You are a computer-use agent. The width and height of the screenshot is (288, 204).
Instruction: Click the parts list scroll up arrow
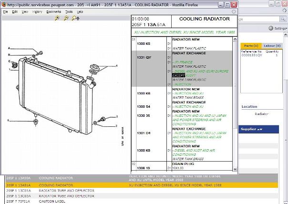[x=235, y=39]
